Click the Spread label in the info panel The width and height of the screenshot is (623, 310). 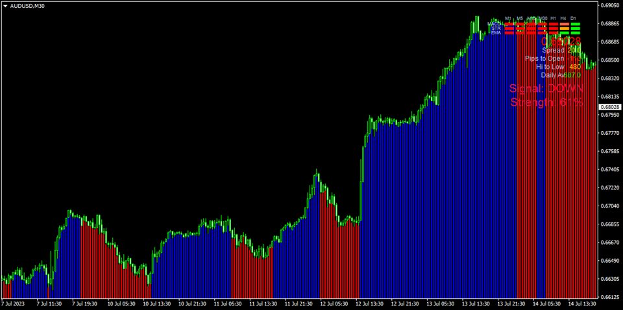point(553,50)
